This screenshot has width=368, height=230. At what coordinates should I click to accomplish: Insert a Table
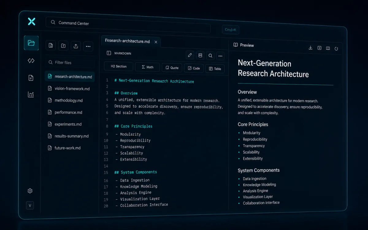215,69
